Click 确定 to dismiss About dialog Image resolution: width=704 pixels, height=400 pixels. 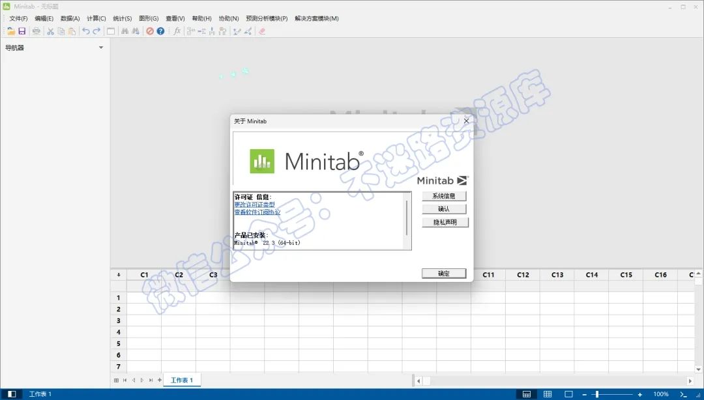[x=444, y=274]
